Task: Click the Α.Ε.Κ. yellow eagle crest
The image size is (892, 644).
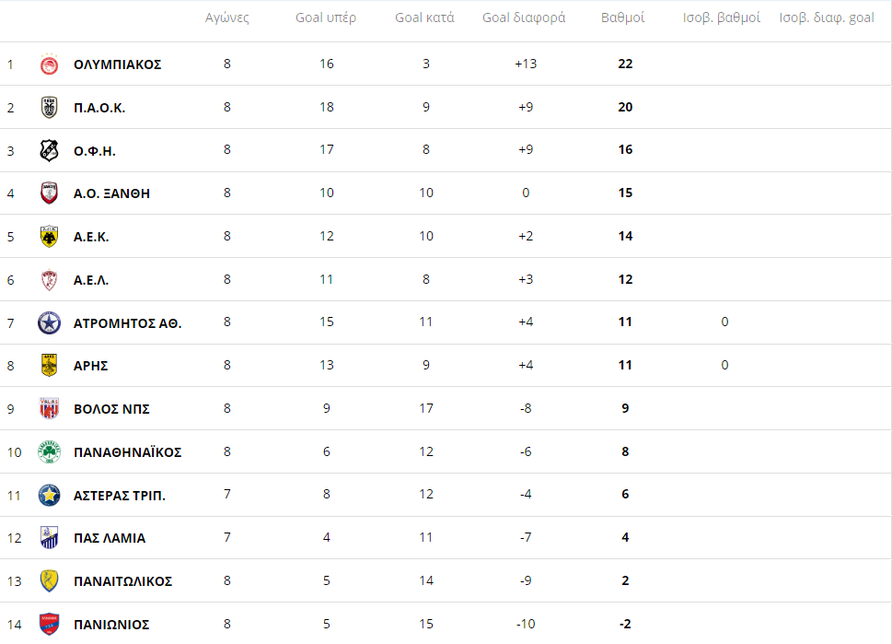Action: (49, 237)
